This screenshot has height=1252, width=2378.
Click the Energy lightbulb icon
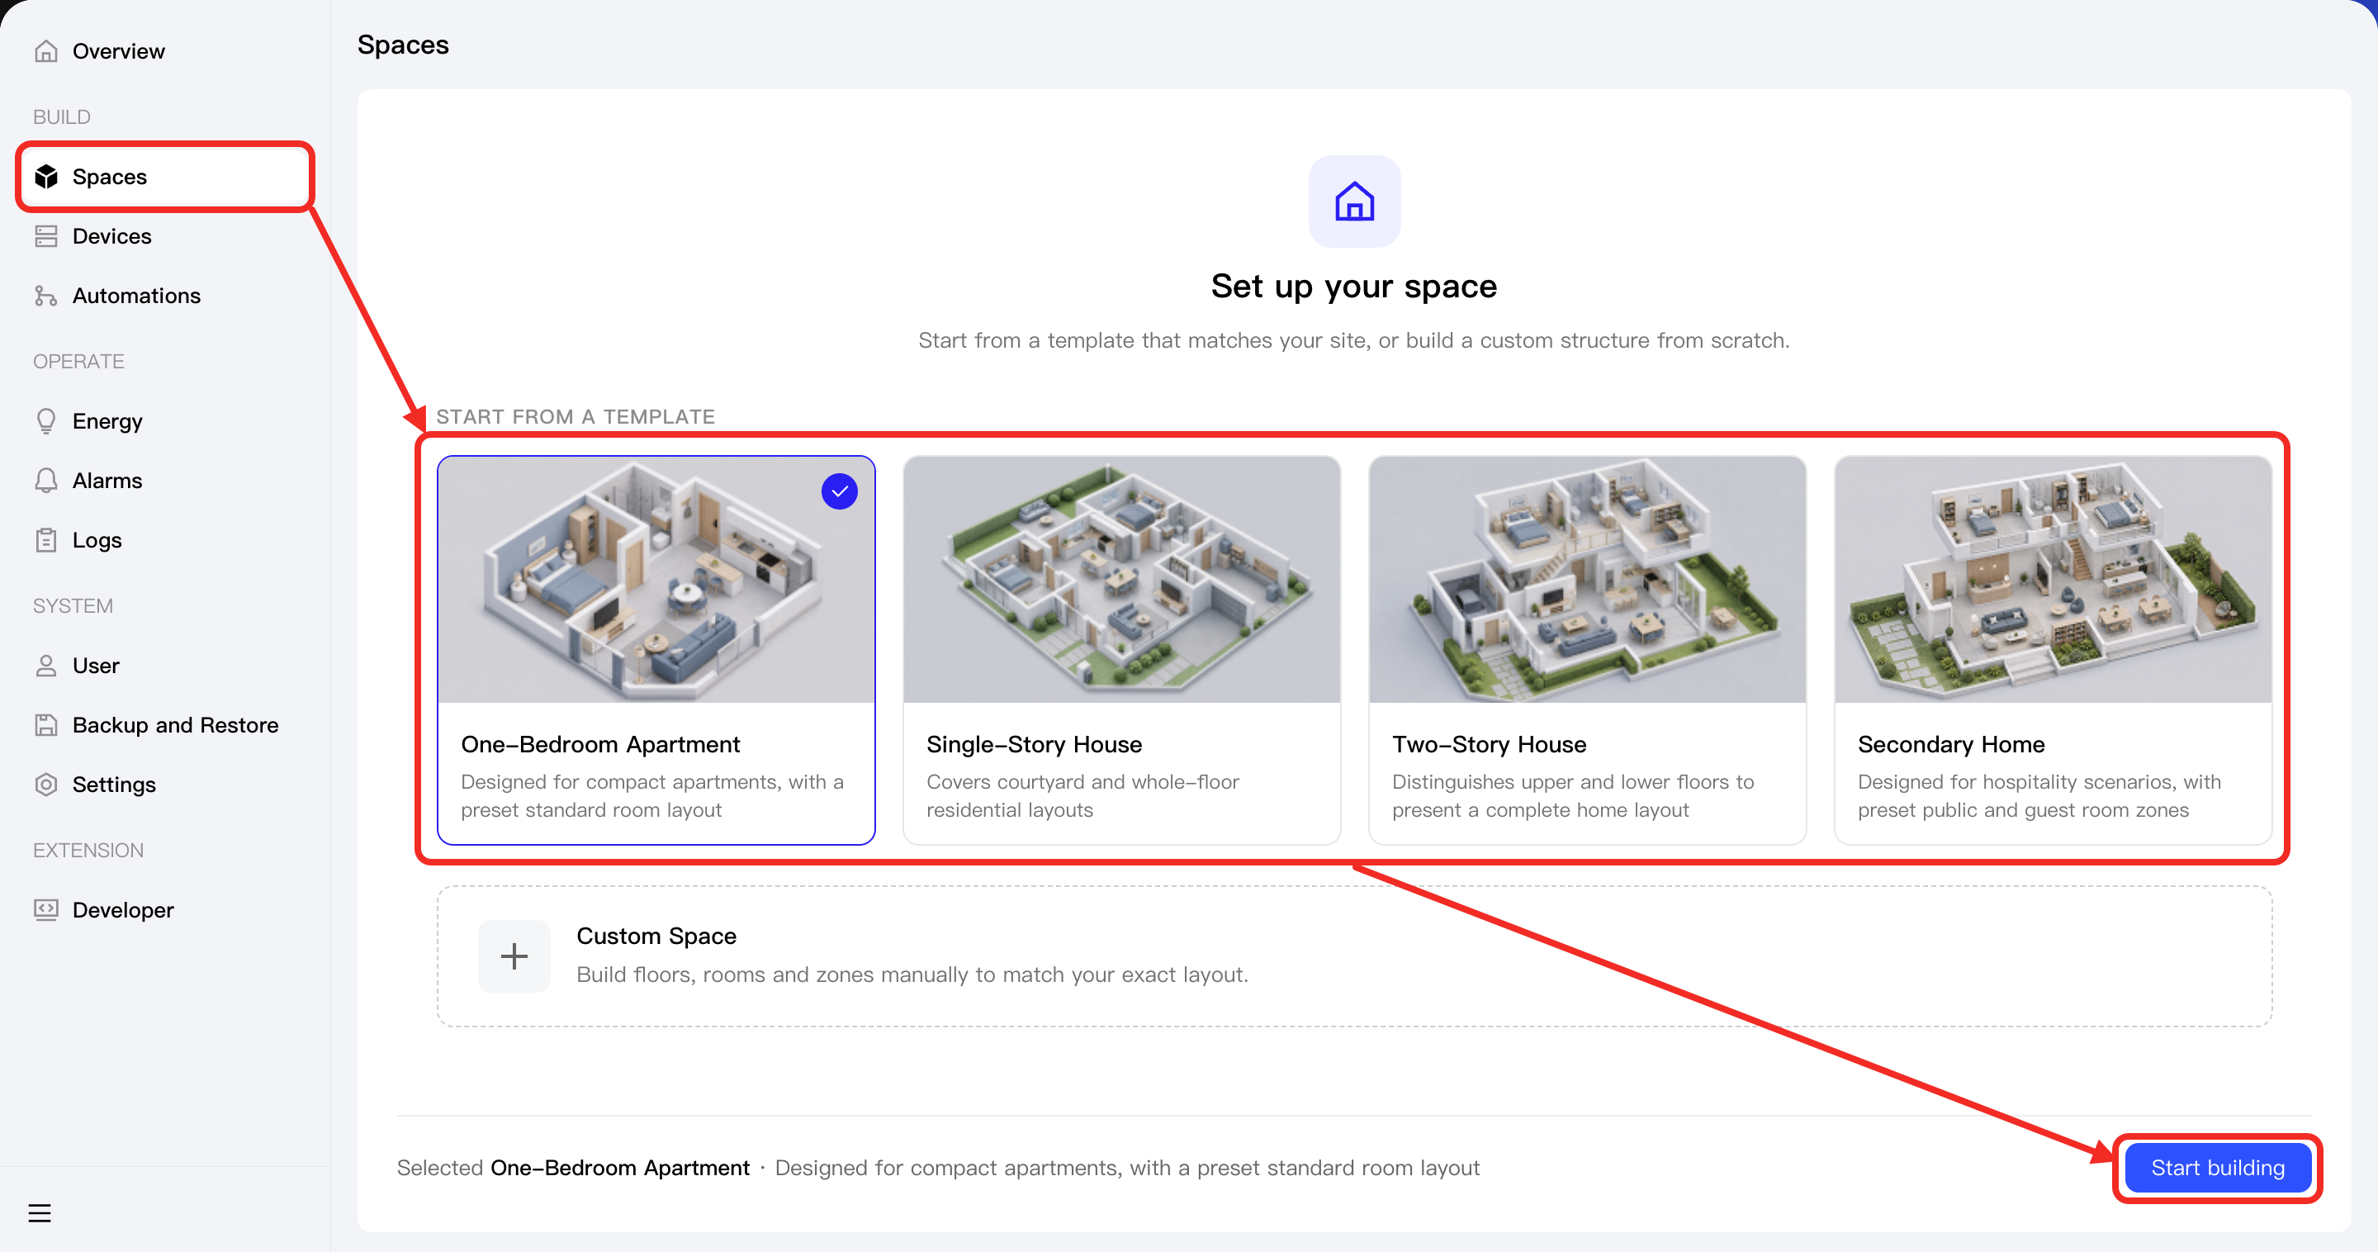point(46,421)
